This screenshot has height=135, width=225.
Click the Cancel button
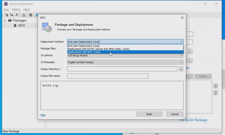(x=175, y=114)
